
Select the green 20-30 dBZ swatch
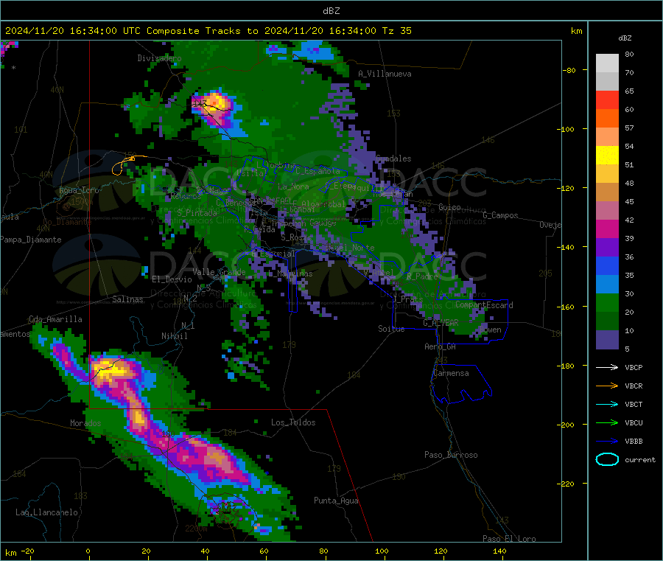click(607, 302)
